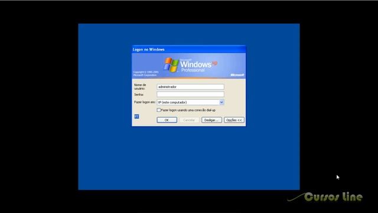Click the Logon no Windows title bar
Screen dimensions: 378x213
click(189, 49)
